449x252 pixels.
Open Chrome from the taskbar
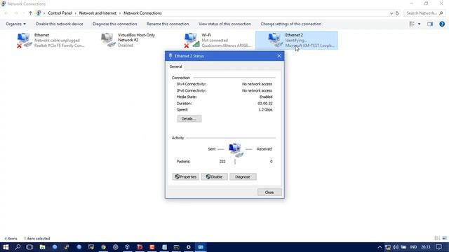[x=103, y=247]
